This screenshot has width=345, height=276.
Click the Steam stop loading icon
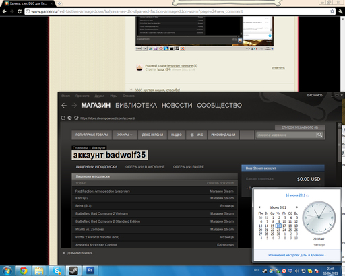(69, 118)
